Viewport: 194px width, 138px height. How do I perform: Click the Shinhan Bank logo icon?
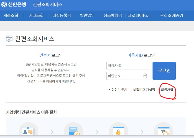[x=4, y=4]
